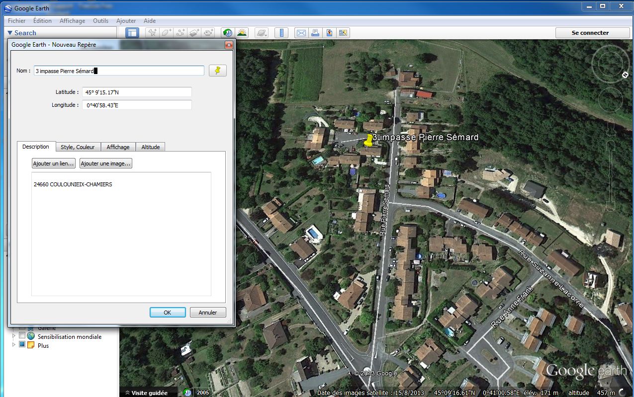
Task: Toggle sunlight across the landscape icon
Action: click(242, 33)
